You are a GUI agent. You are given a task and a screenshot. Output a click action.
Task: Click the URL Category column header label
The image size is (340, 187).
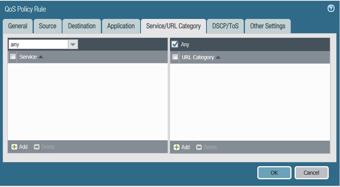coord(198,57)
